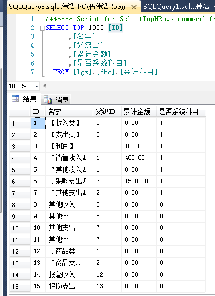Select the 『销售收入』 name cell

tap(69, 158)
